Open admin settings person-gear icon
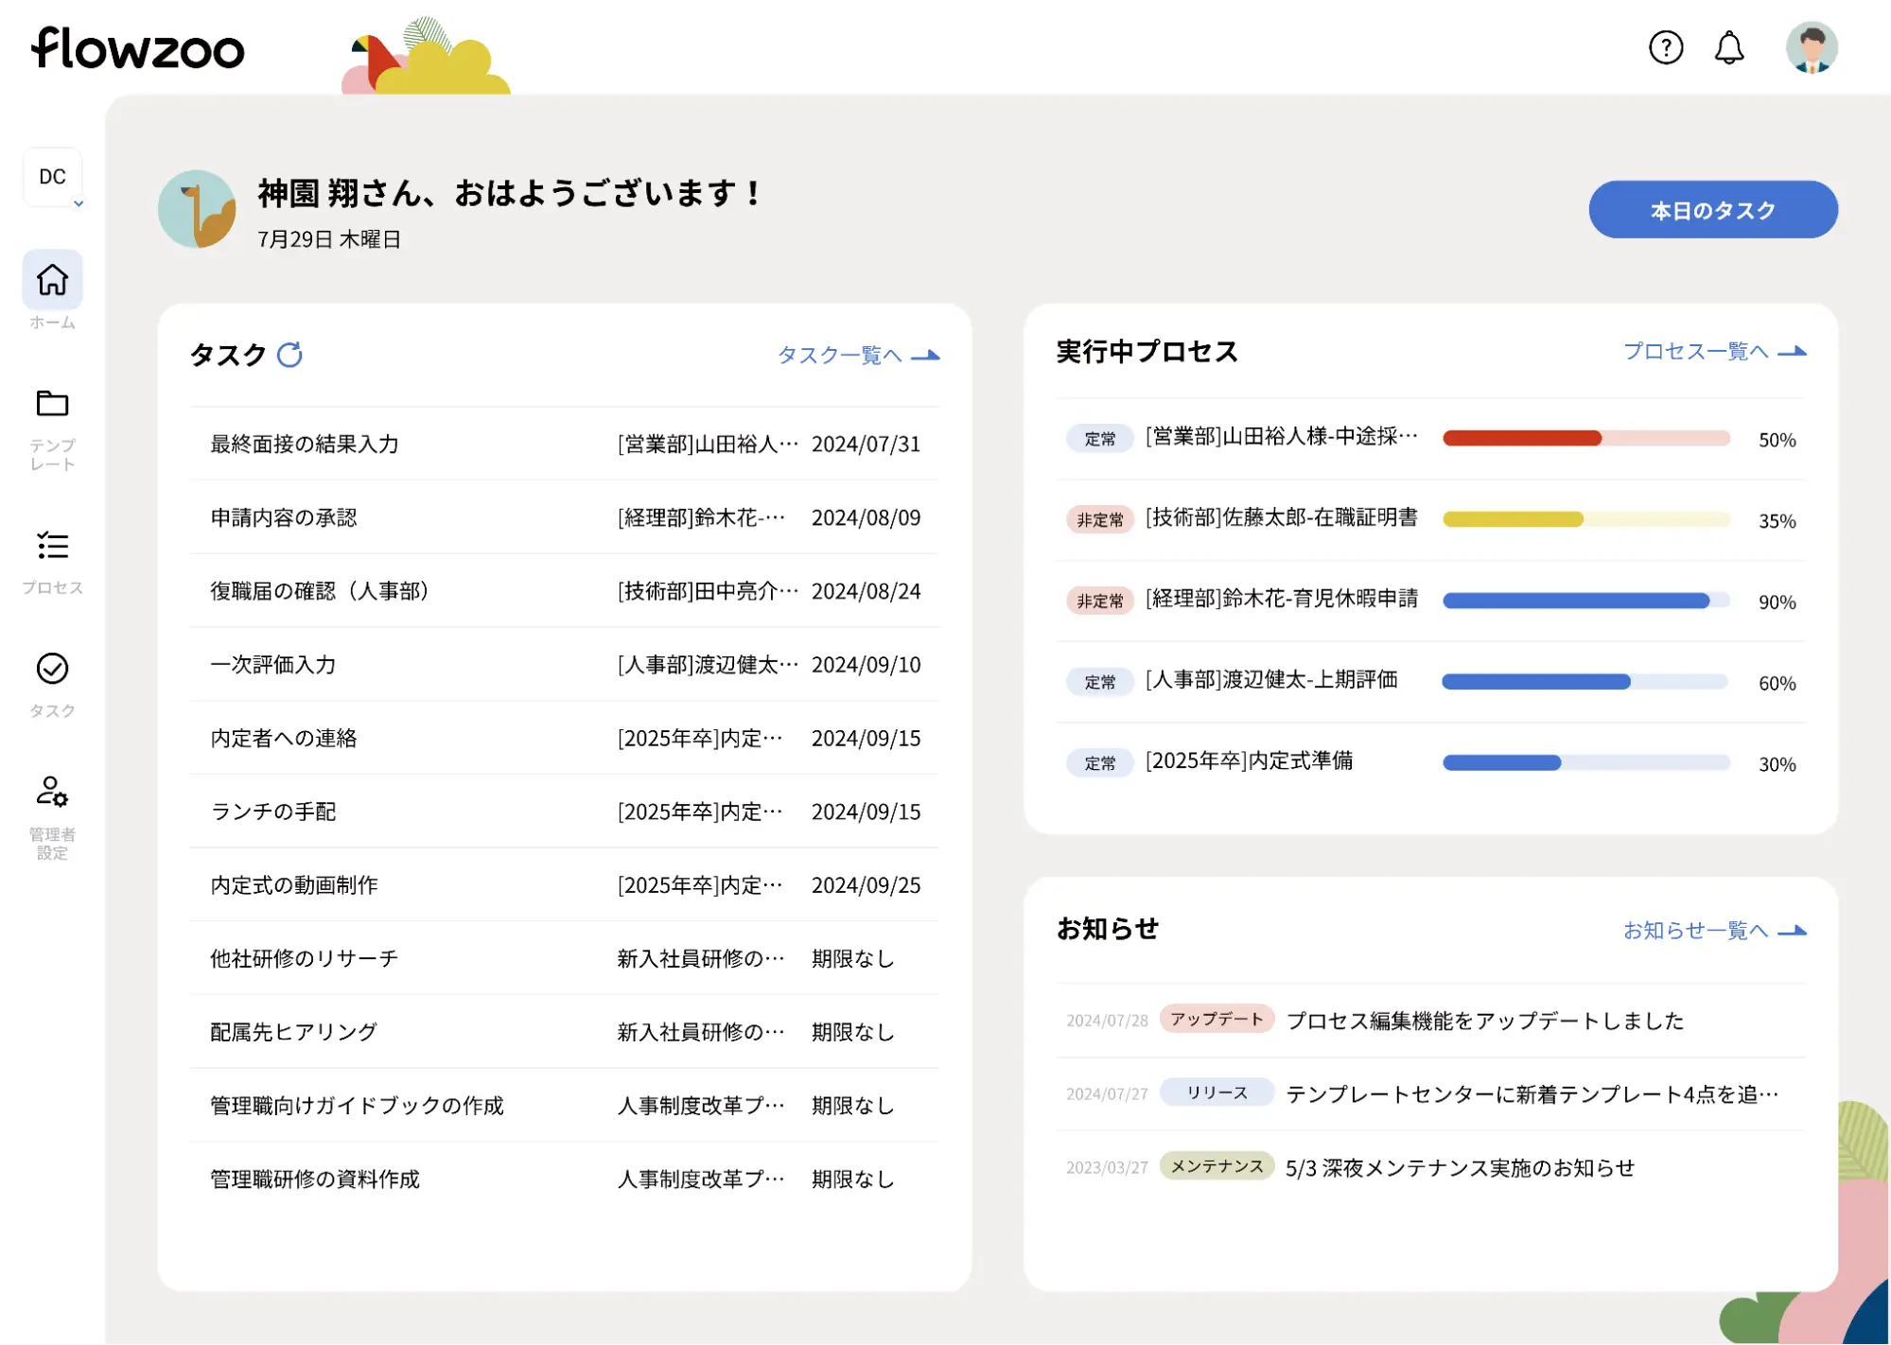This screenshot has width=1891, height=1345. pyautogui.click(x=52, y=792)
